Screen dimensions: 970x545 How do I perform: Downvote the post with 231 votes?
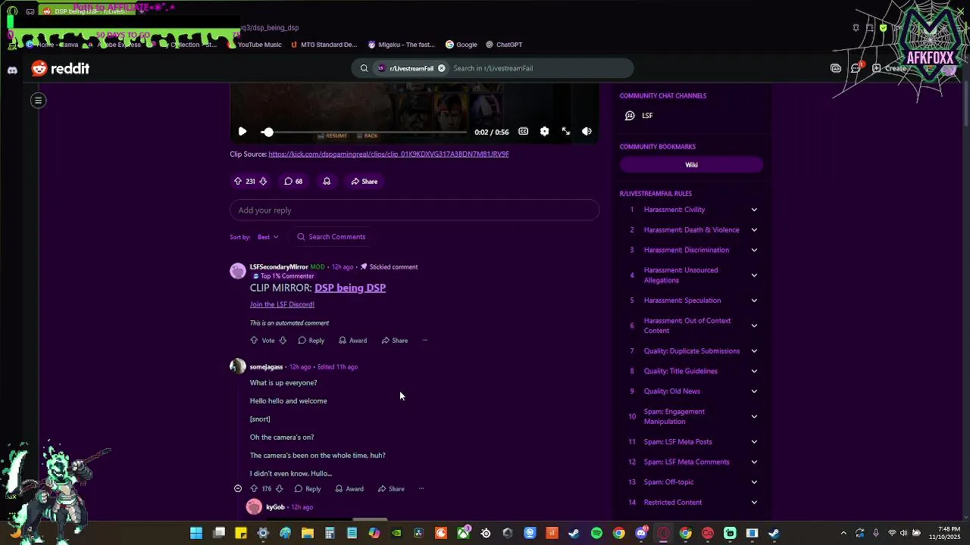coord(263,182)
